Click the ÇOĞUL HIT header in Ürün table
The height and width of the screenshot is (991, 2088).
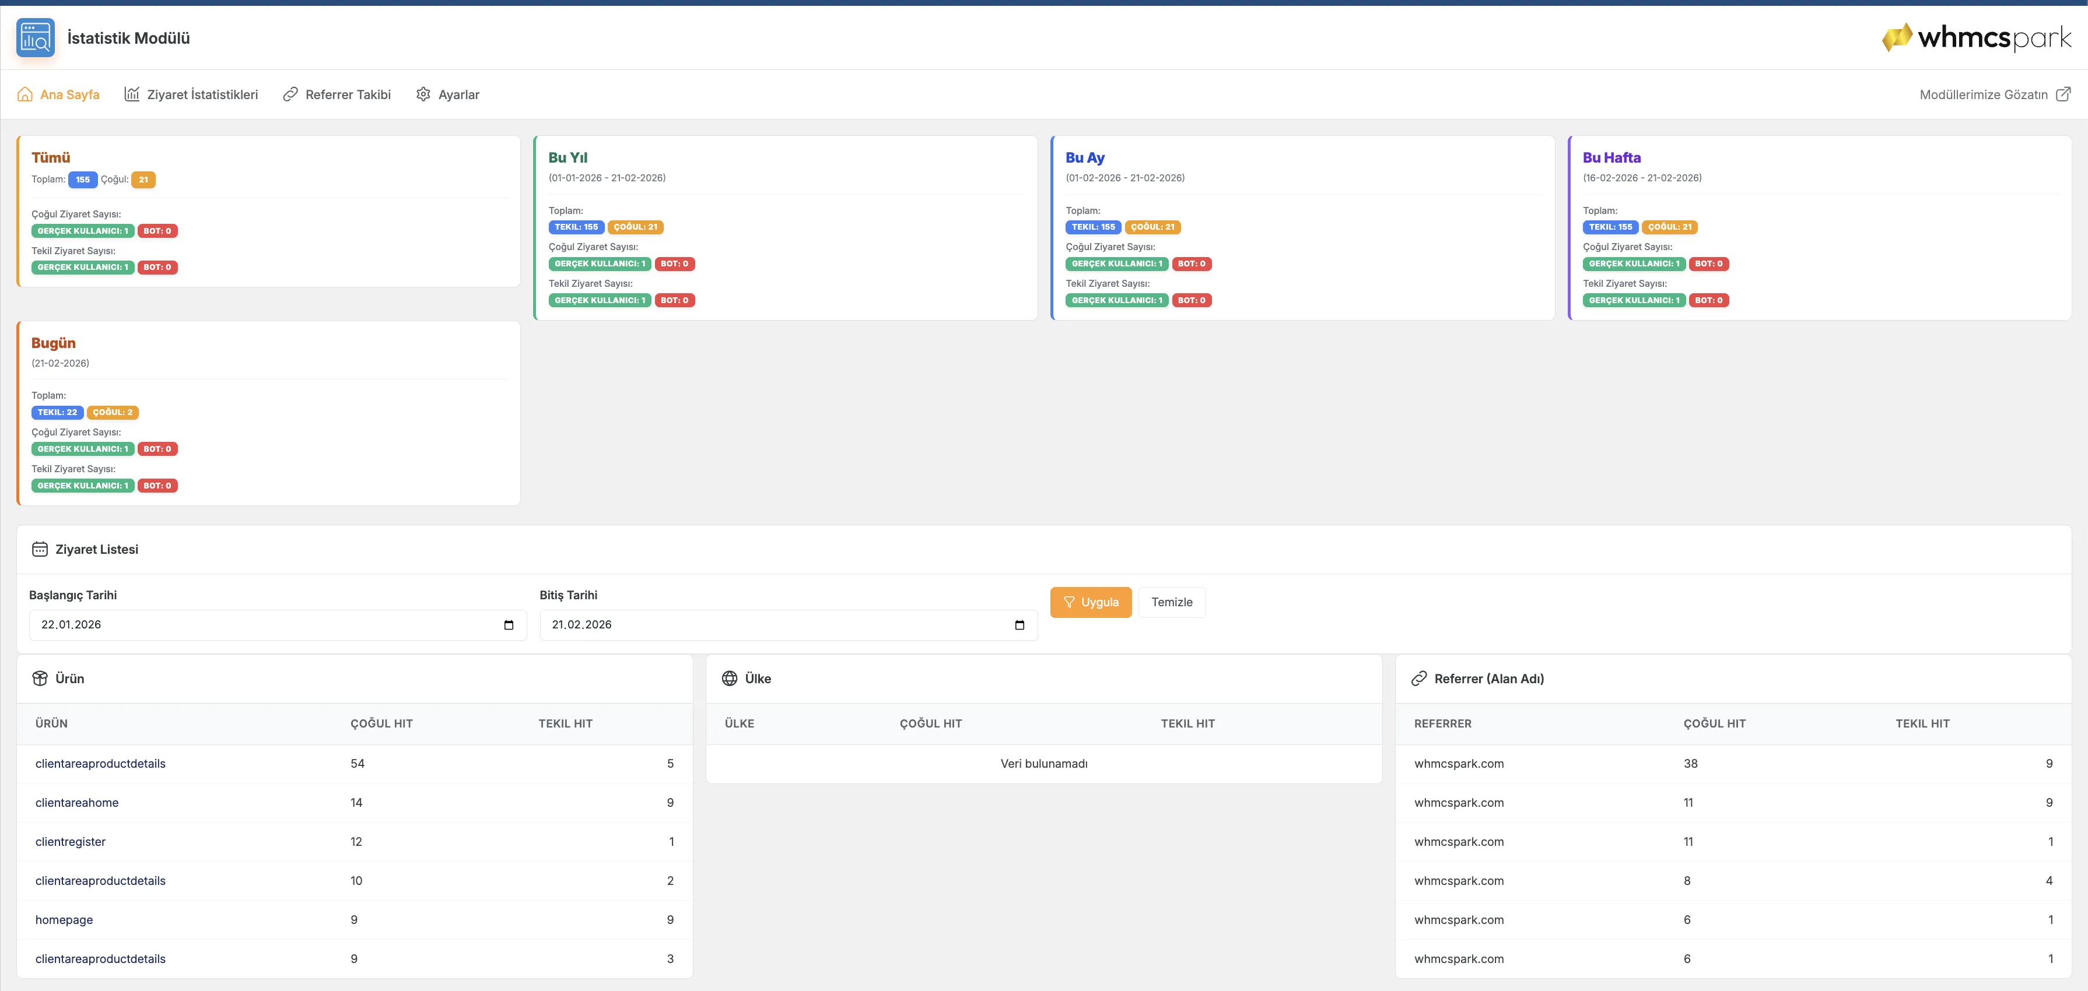pos(382,723)
